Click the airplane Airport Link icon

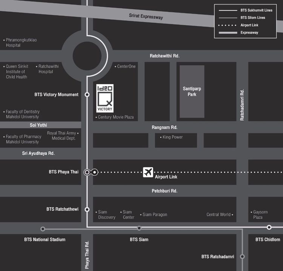[148, 172]
